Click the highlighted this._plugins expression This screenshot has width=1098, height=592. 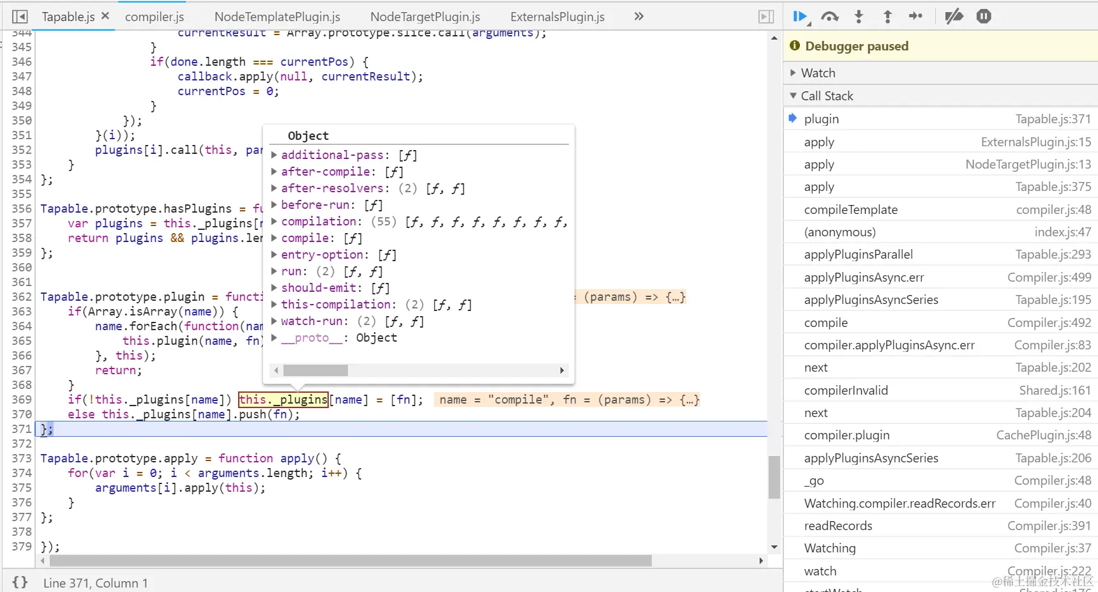(283, 400)
